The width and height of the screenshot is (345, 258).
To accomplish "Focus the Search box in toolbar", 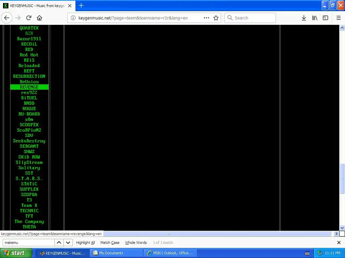I will coord(250,18).
